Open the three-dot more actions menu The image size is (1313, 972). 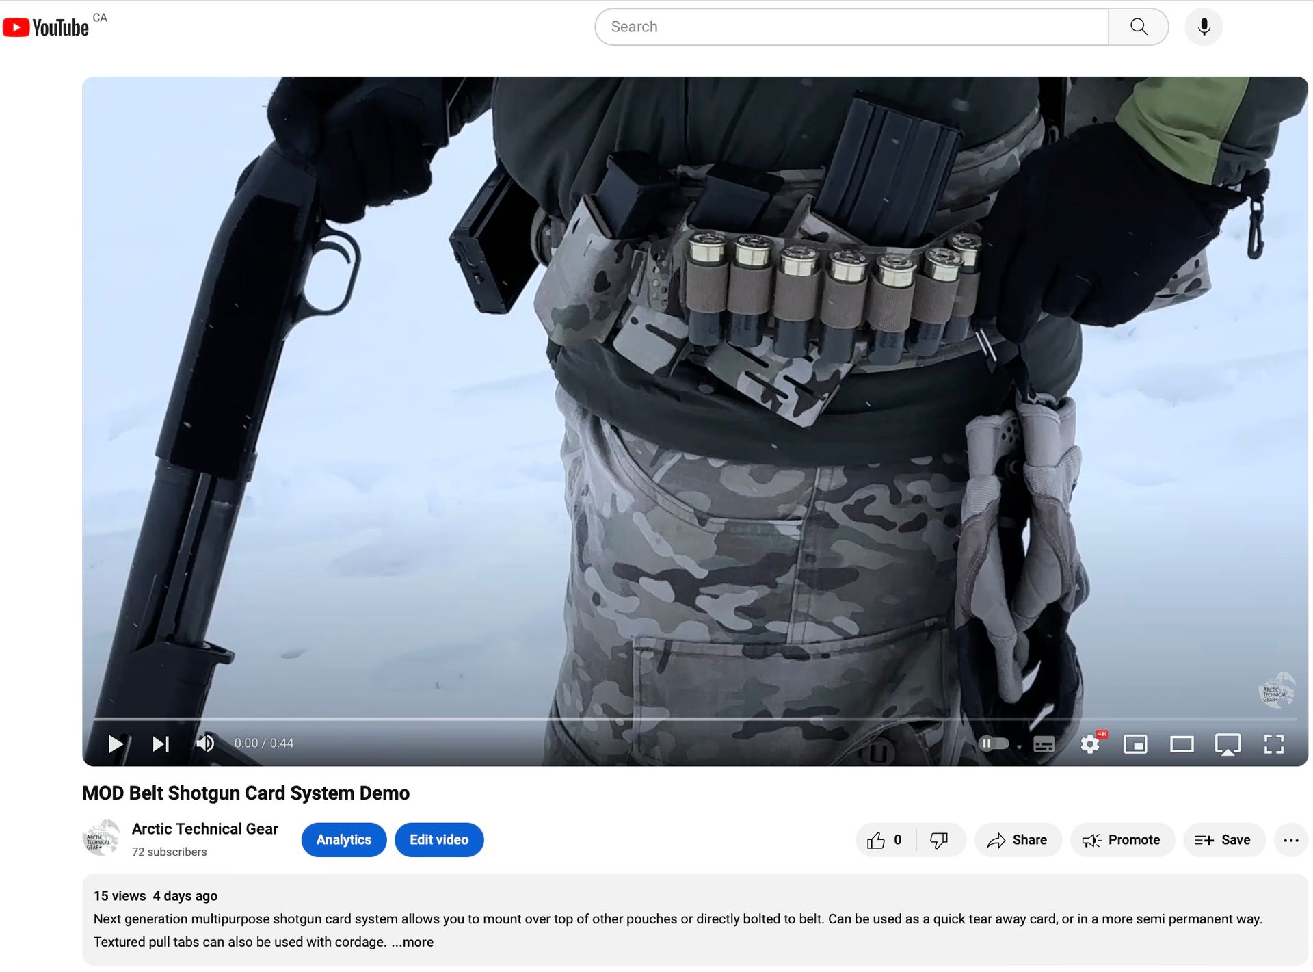(x=1291, y=841)
